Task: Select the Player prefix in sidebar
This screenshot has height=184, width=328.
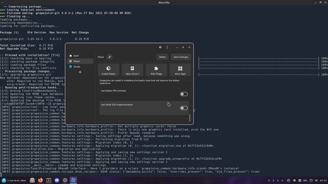Action: [x=80, y=61]
